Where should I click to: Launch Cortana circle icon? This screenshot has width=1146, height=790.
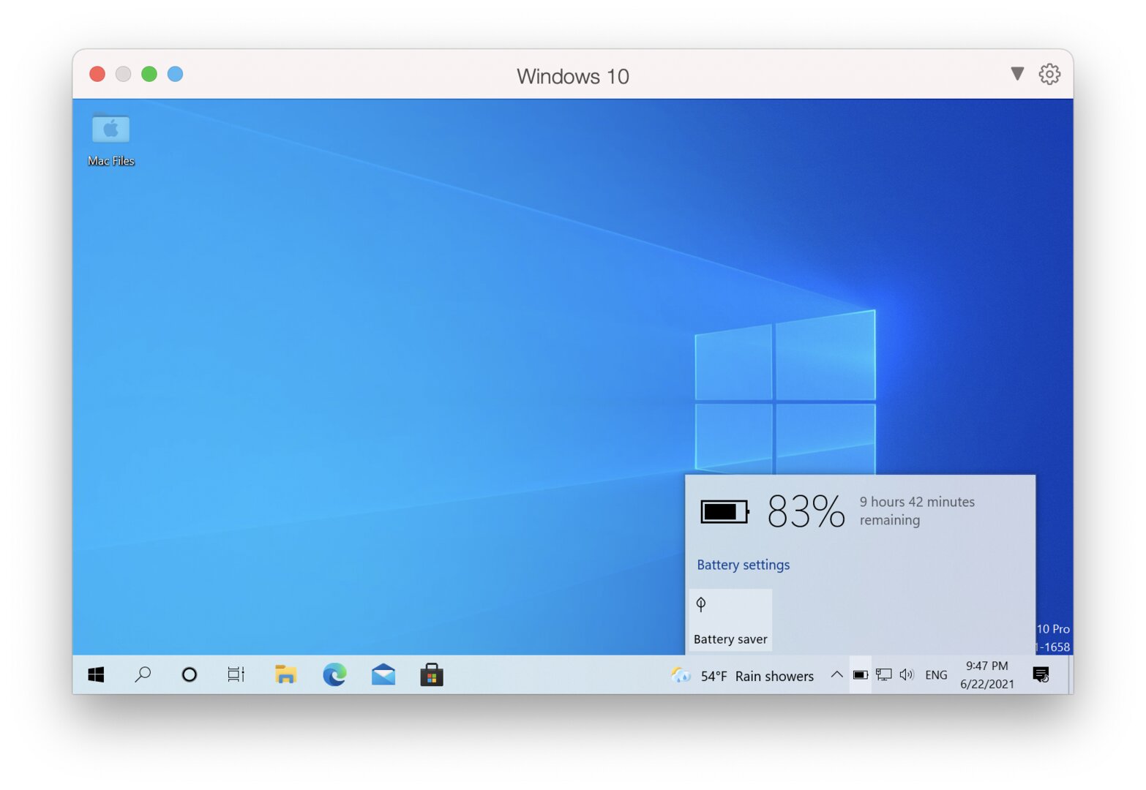(190, 674)
